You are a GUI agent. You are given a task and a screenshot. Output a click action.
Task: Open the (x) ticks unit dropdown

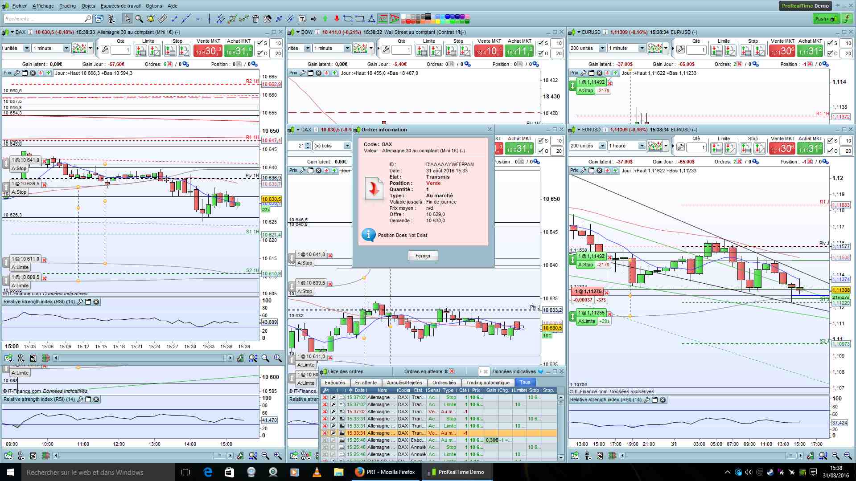tap(347, 146)
